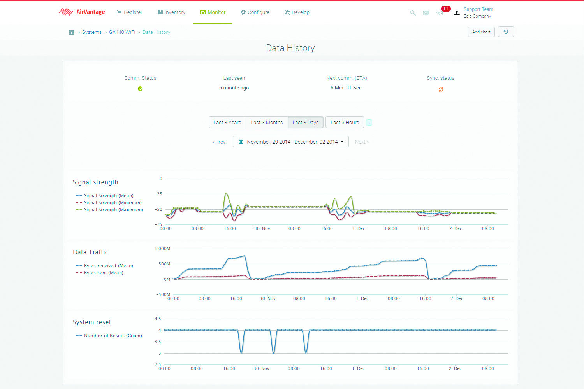Go to Systems breadcrumb link
Image resolution: width=584 pixels, height=389 pixels.
[91, 32]
